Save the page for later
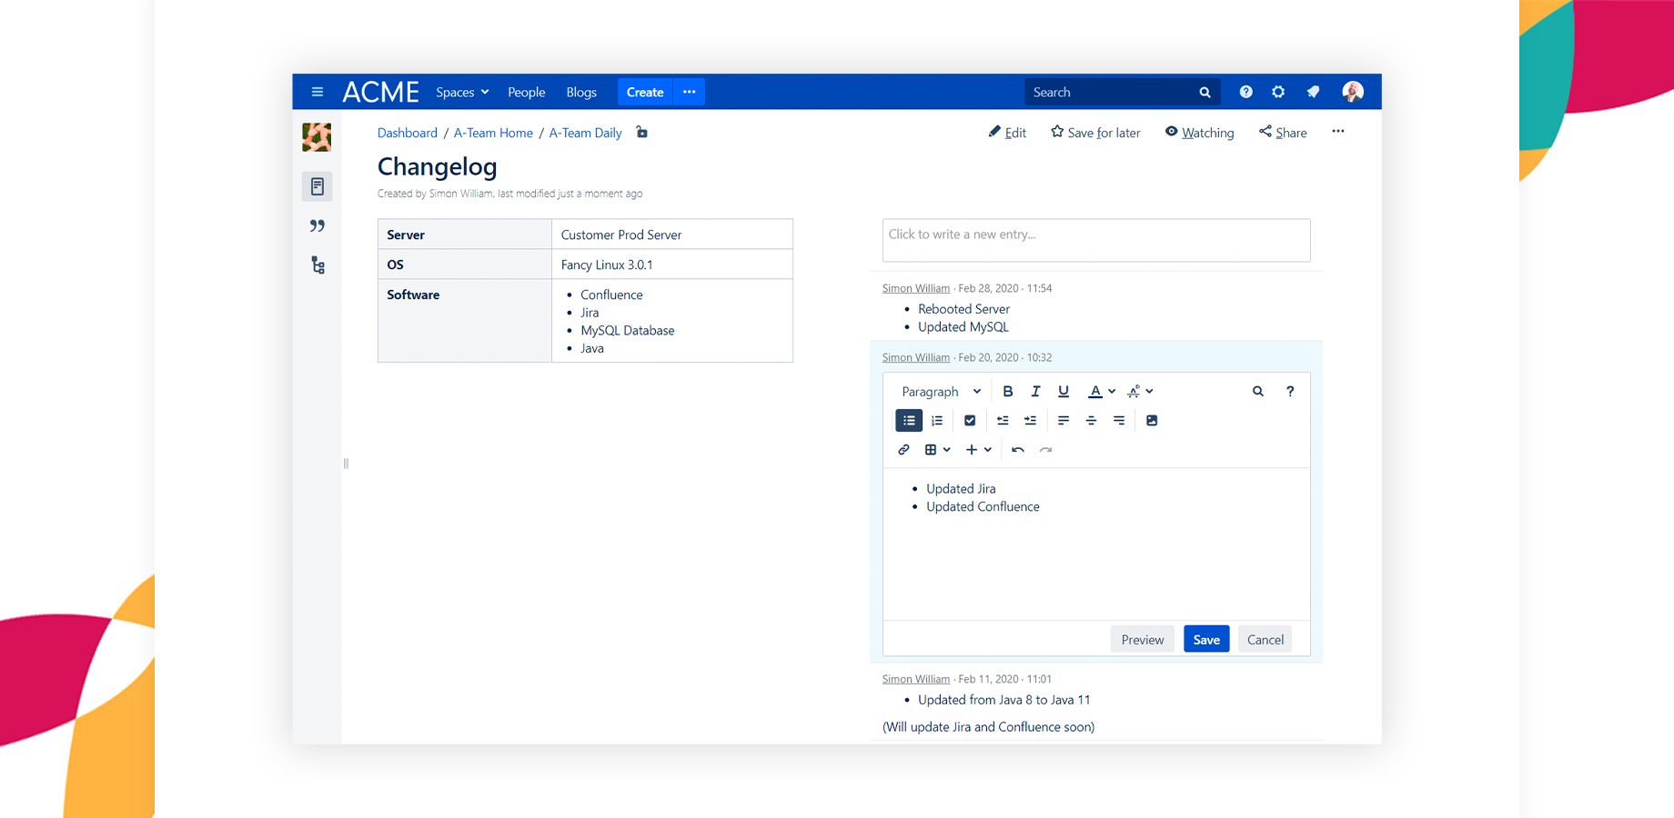 coord(1095,133)
